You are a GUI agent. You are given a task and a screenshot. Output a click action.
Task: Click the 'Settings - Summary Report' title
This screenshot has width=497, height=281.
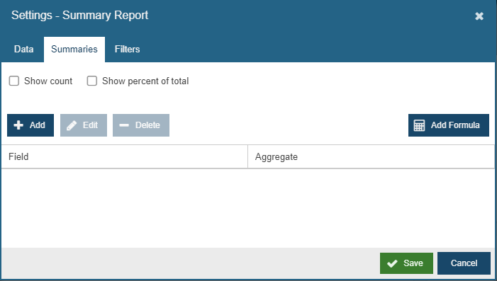[x=79, y=15]
